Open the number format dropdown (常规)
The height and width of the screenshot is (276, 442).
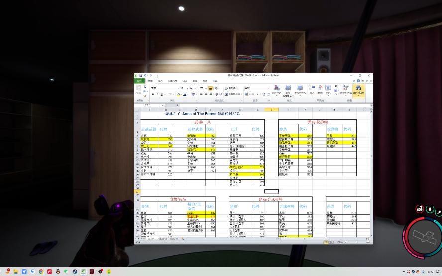[257, 88]
